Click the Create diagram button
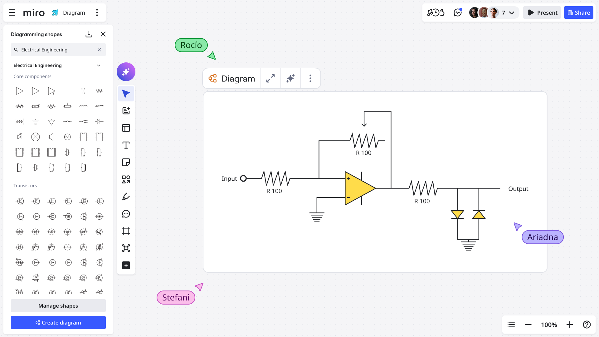This screenshot has height=337, width=599. coord(58,323)
